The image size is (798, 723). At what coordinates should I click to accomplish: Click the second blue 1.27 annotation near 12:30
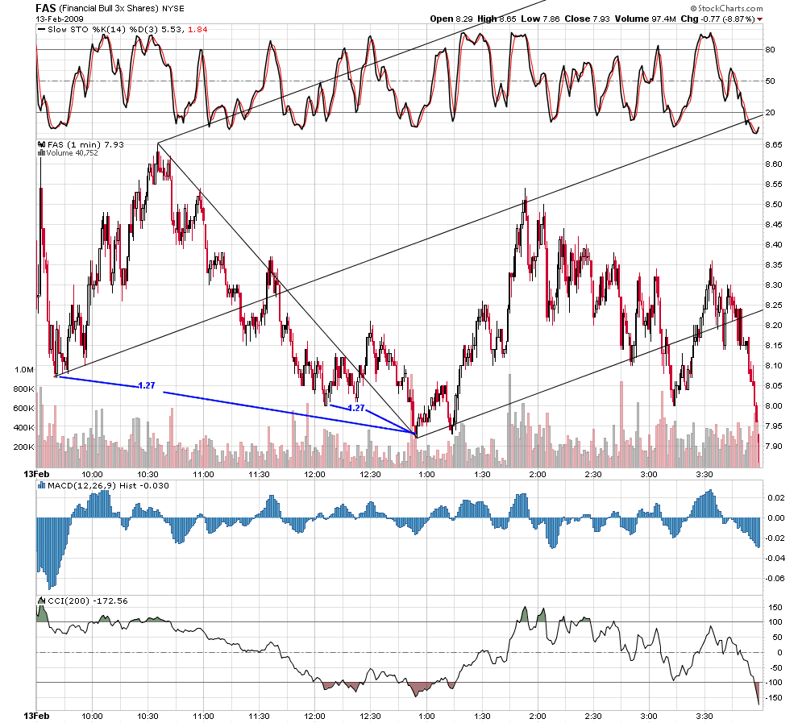click(x=356, y=408)
